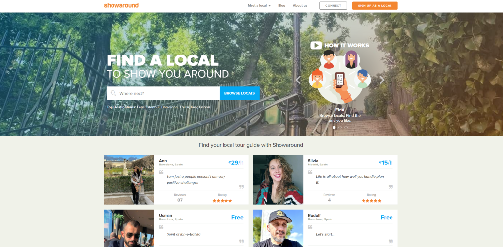Choose Lisbon from top destinations
The image size is (503, 247).
coord(205,107)
